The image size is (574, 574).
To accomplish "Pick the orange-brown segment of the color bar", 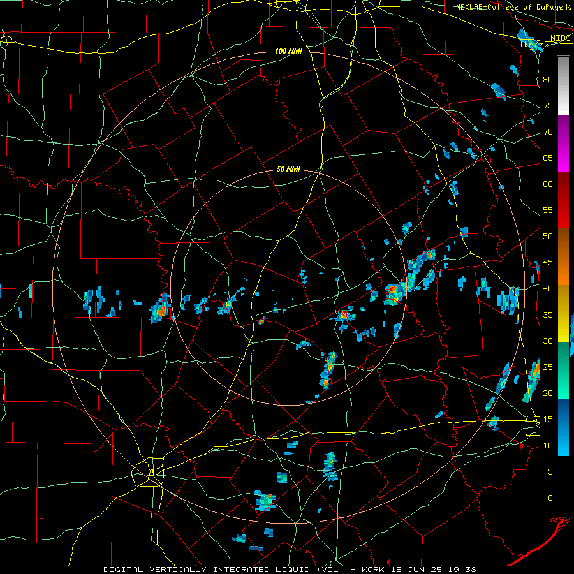I will [x=563, y=257].
